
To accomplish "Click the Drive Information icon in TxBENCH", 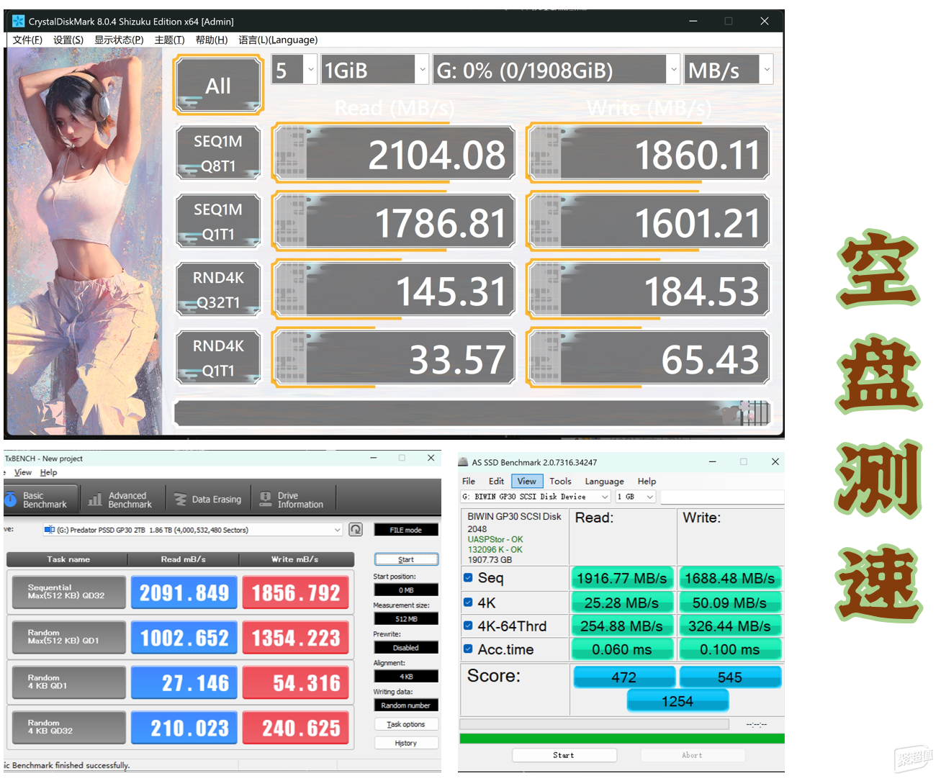I will (x=266, y=499).
